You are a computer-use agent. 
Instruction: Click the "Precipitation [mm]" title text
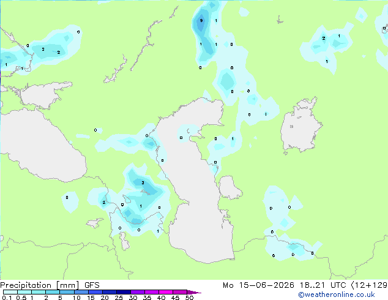click(x=40, y=285)
